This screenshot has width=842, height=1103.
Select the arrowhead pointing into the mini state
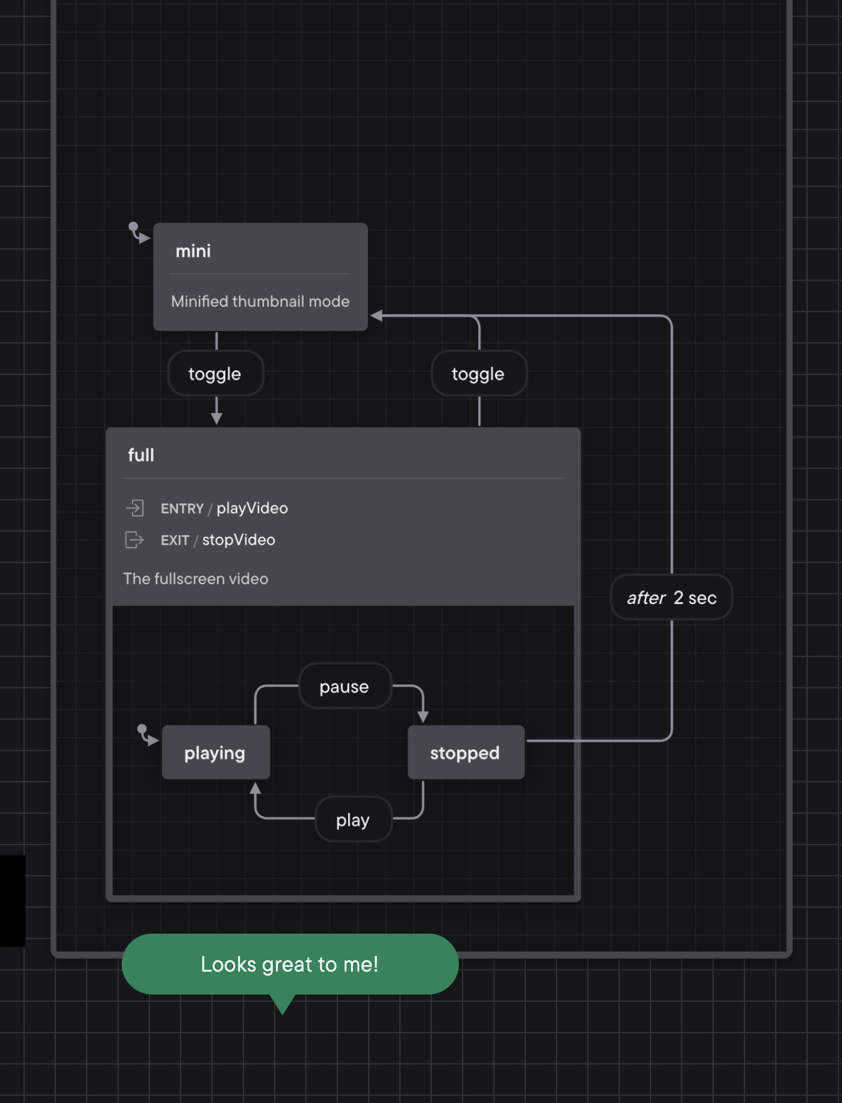377,316
